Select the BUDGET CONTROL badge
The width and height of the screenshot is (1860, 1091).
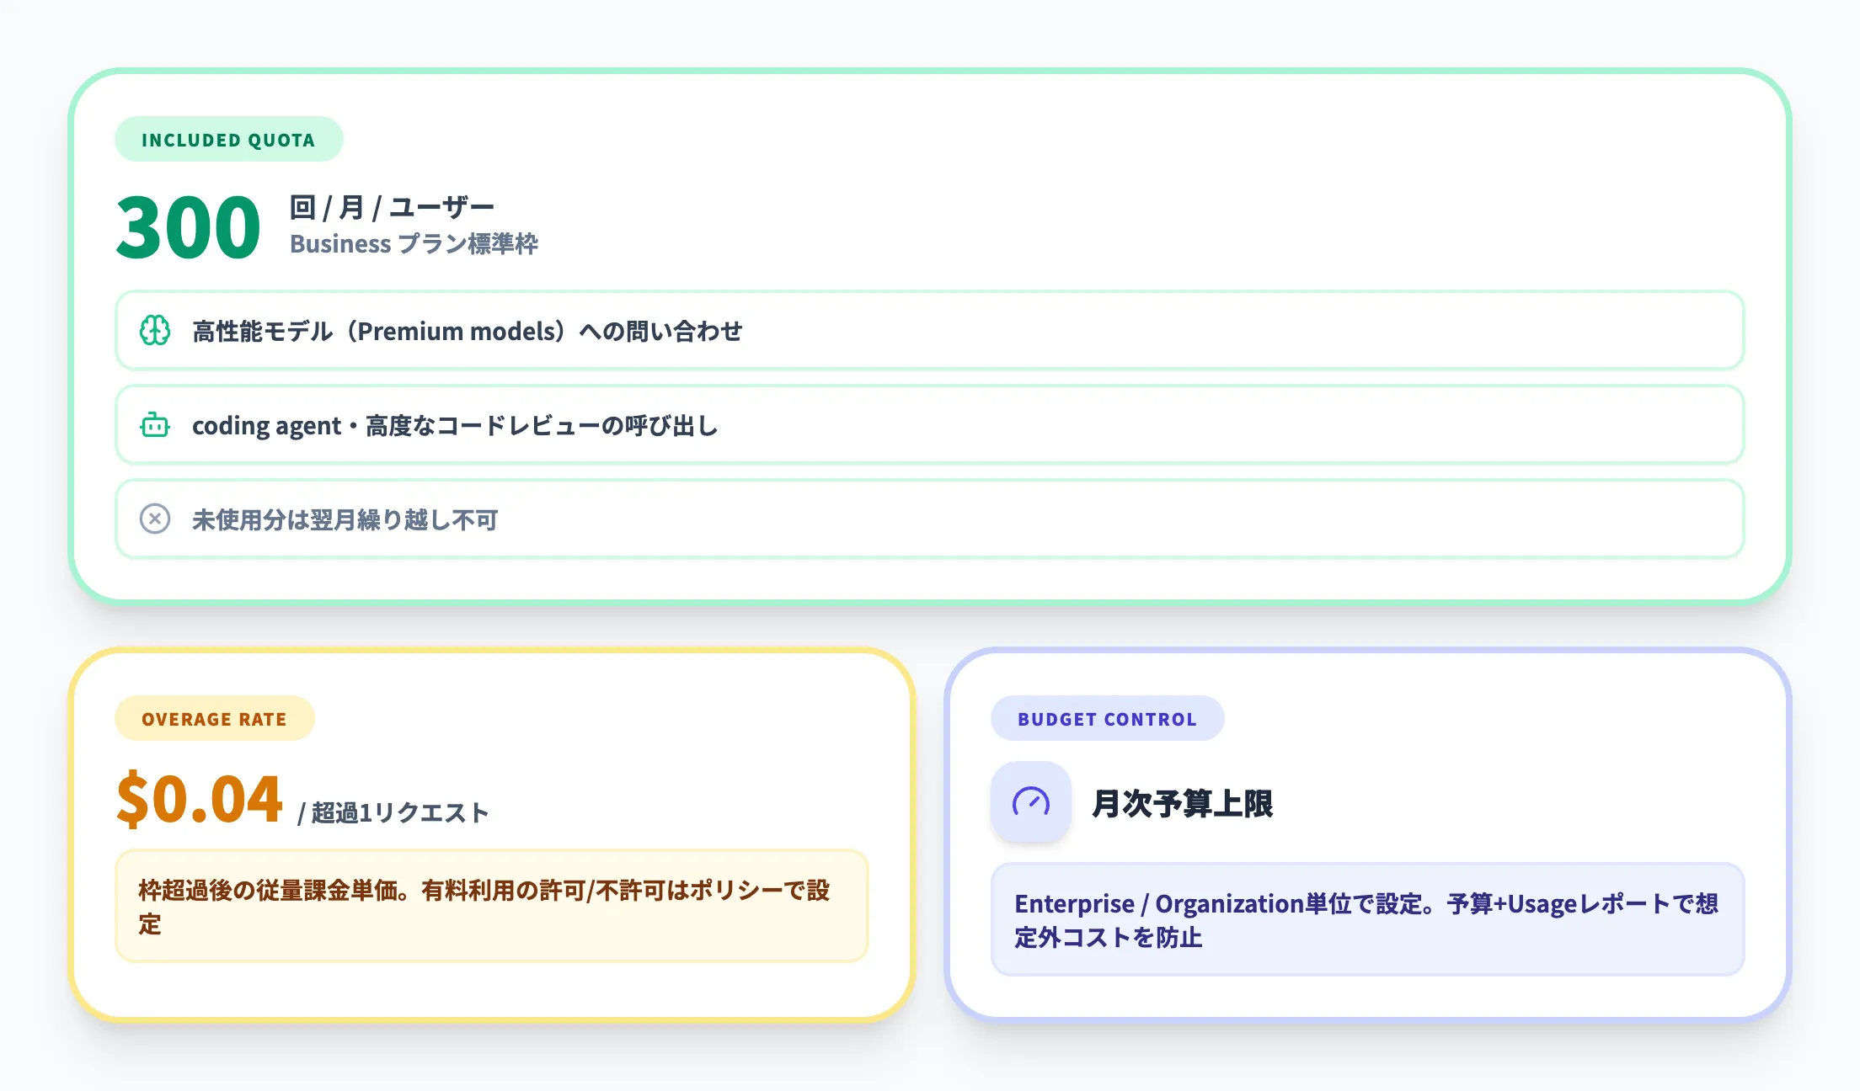tap(1107, 718)
